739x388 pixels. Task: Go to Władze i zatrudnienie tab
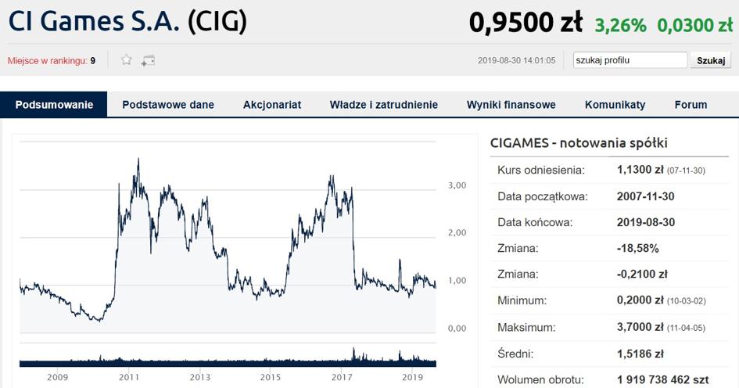[384, 105]
